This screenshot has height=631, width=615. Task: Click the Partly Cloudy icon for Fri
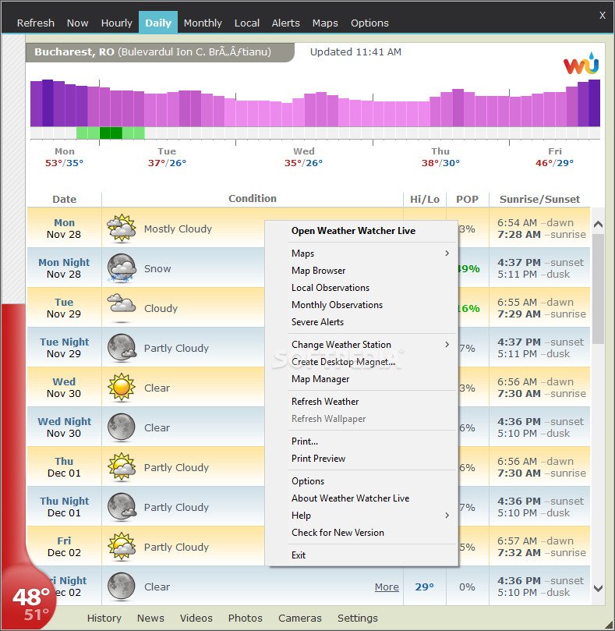coord(122,547)
